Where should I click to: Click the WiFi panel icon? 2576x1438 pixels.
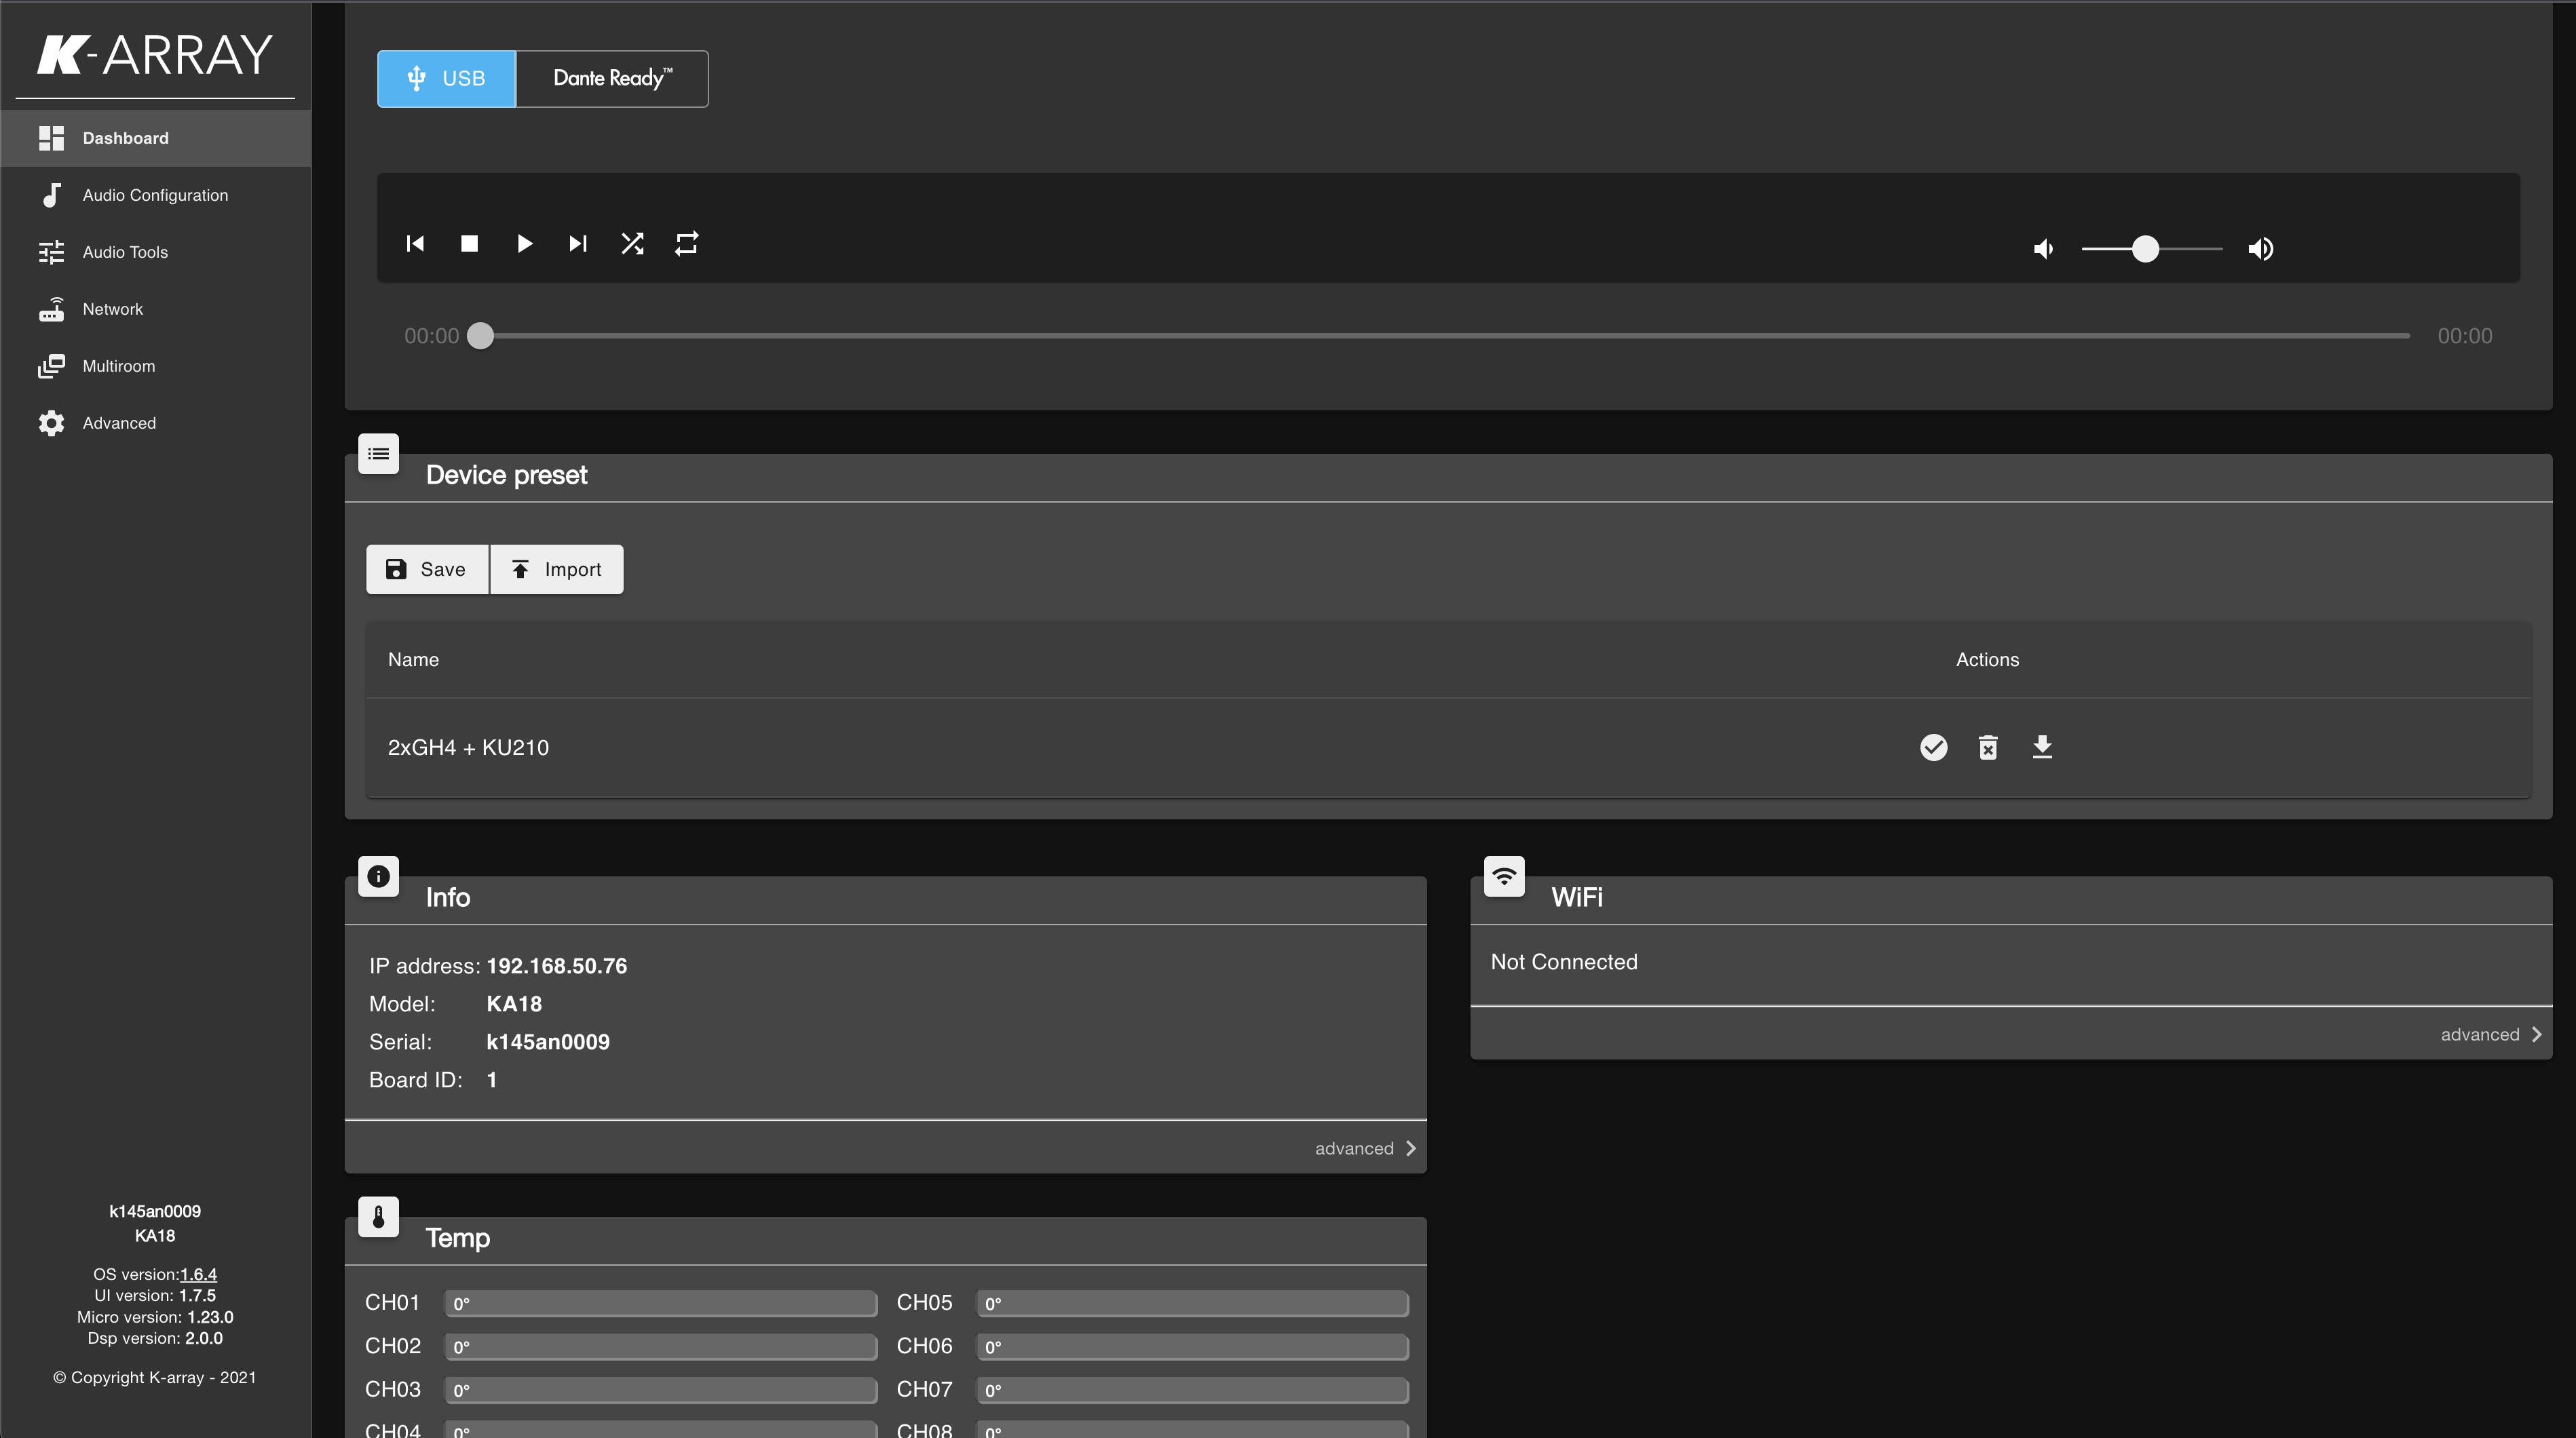point(1504,876)
